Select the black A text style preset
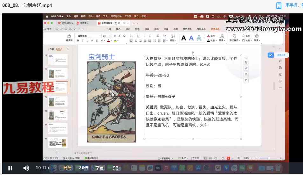 [x=183, y=38]
